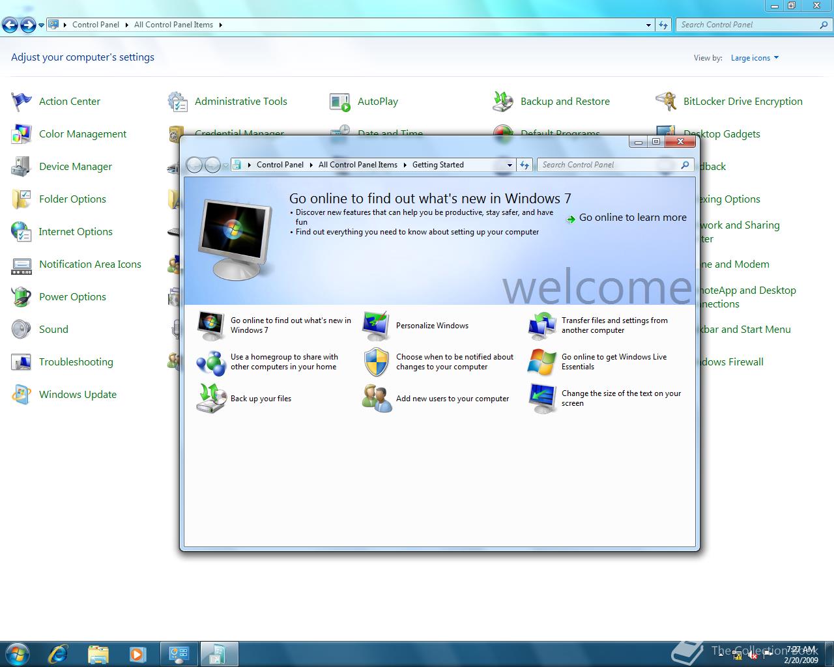Open the AutoPlay icon

(340, 101)
